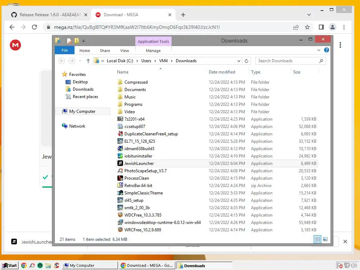Click the MEGA logo on the page

[x=15, y=45]
